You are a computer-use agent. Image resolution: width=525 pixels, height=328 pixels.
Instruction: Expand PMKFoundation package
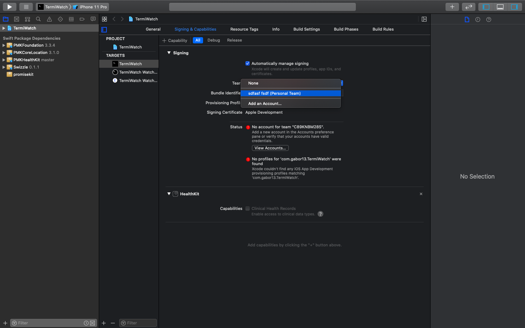click(4, 45)
